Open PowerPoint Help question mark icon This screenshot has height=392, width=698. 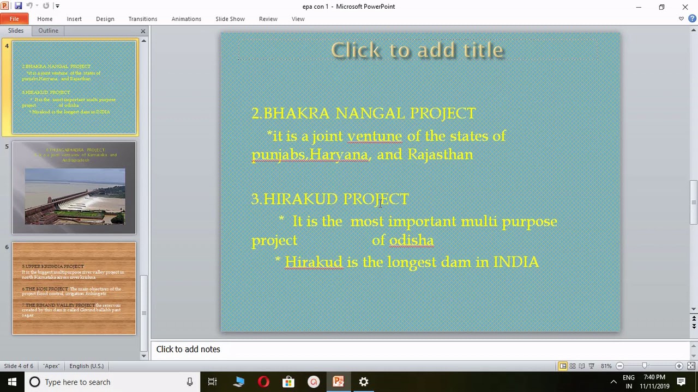pyautogui.click(x=692, y=19)
